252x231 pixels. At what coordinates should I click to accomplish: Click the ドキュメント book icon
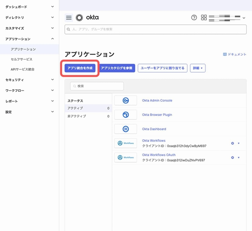tap(225, 54)
